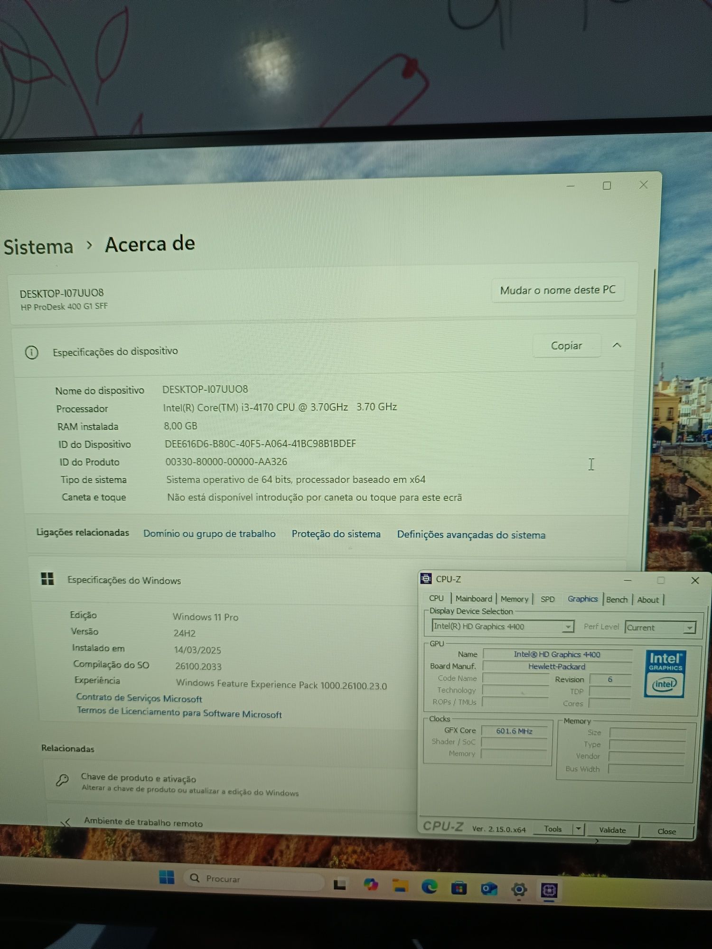Close the CPU-Z window via title bar X

tap(695, 580)
